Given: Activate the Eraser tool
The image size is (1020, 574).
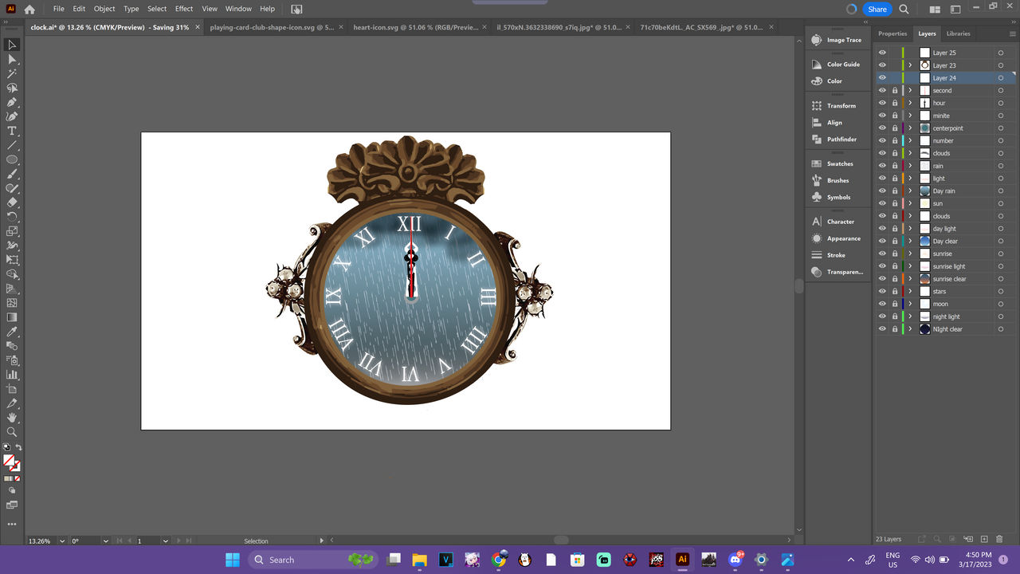Looking at the screenshot, I should (12, 202).
